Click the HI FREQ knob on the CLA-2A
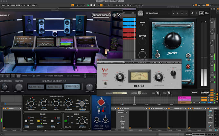 (139, 93)
